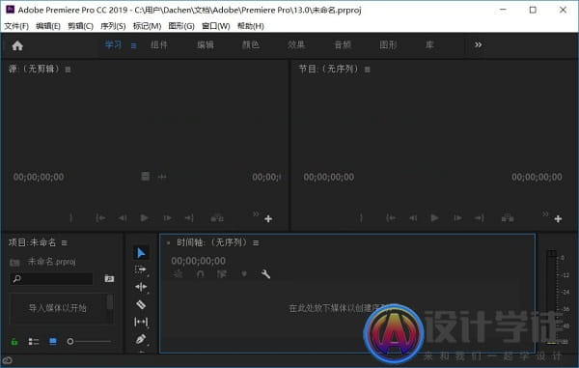Go to Out point in Program monitor
Image resolution: width=579 pixels, height=368 pixels.
480,218
